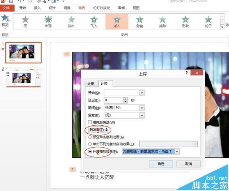
Task: Choose the Float In animation effect
Action: (x=117, y=22)
